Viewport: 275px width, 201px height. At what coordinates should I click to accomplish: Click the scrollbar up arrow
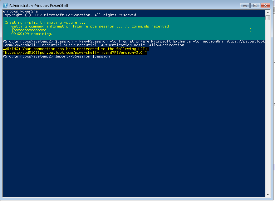click(268, 12)
